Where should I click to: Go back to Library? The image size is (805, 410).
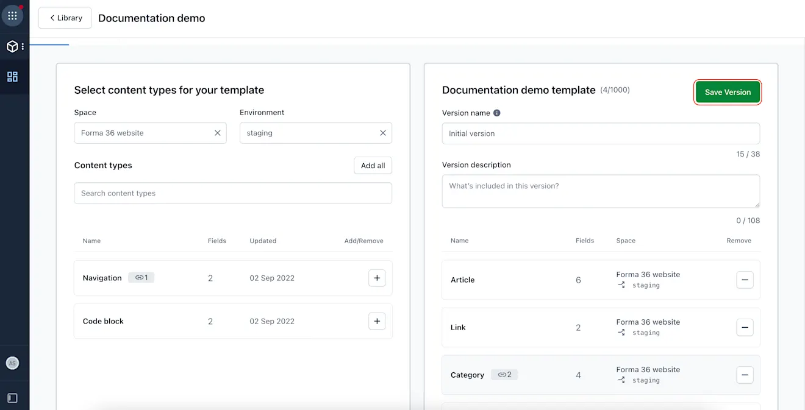pos(65,18)
